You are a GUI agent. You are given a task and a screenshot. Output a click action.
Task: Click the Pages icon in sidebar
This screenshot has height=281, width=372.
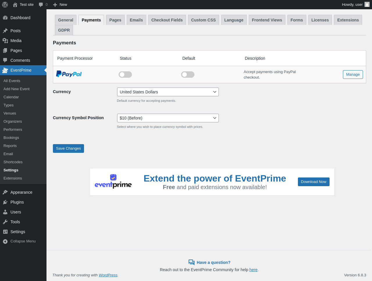[5, 50]
